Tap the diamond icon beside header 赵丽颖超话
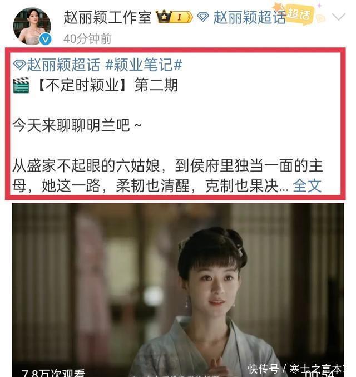This screenshot has height=377, width=356. [x=203, y=17]
